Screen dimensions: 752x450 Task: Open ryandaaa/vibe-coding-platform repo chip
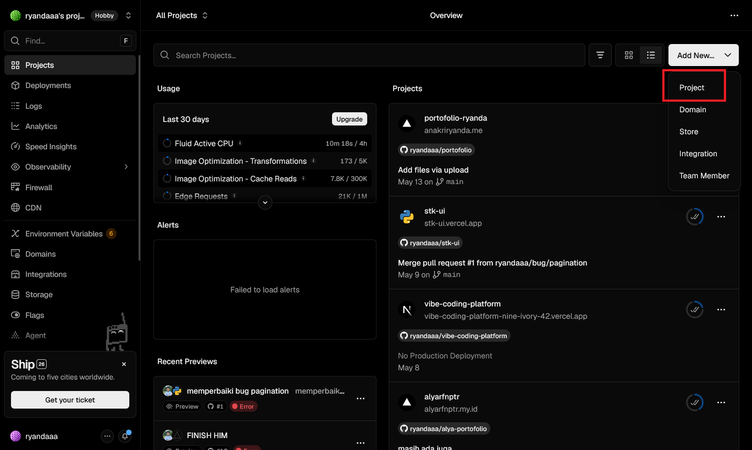pyautogui.click(x=454, y=336)
